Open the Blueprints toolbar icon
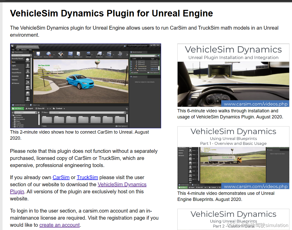 pos(99,54)
